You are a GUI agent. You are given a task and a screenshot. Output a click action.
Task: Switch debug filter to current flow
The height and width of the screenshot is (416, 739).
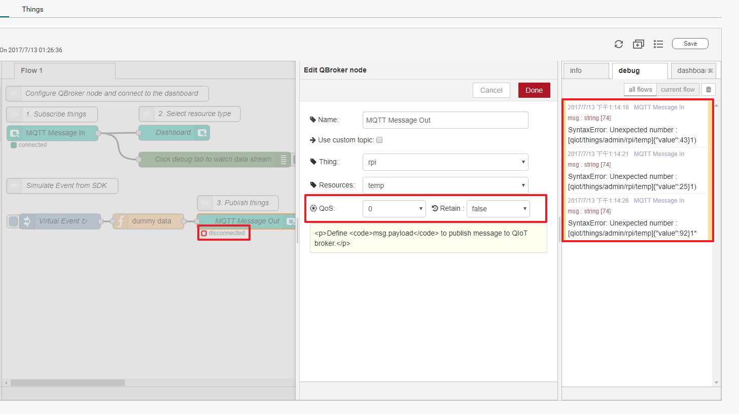tap(677, 90)
